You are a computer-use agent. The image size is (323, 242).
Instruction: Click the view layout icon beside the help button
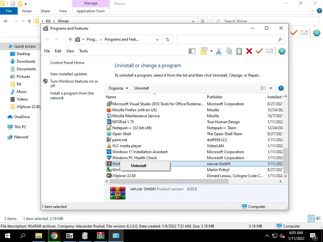coord(263,88)
